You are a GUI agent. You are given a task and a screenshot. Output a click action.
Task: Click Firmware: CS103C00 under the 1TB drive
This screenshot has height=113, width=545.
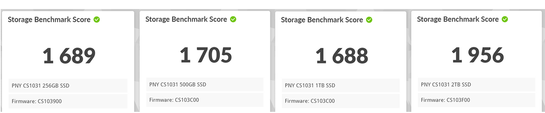click(x=341, y=101)
